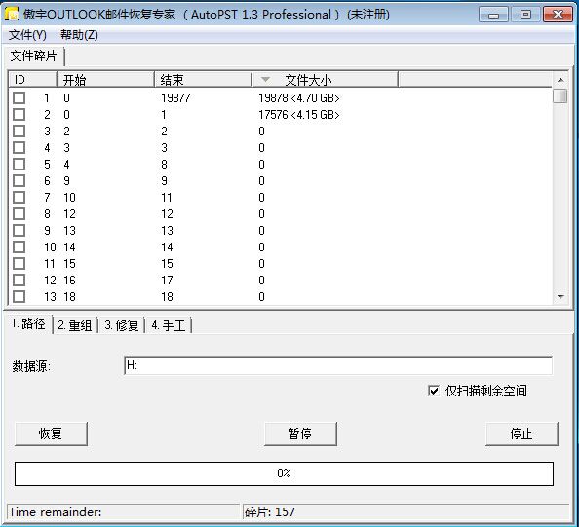Sort the list by the 结束 column header
Screen dimensions: 579x527
(203, 80)
